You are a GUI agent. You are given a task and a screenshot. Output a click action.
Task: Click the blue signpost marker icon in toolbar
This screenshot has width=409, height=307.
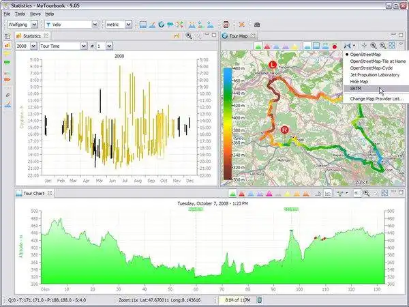coord(170,25)
